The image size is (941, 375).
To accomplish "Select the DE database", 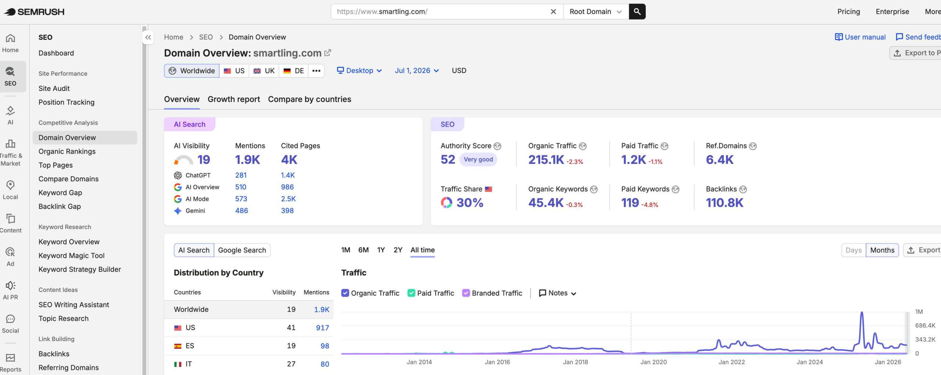I will tap(294, 71).
